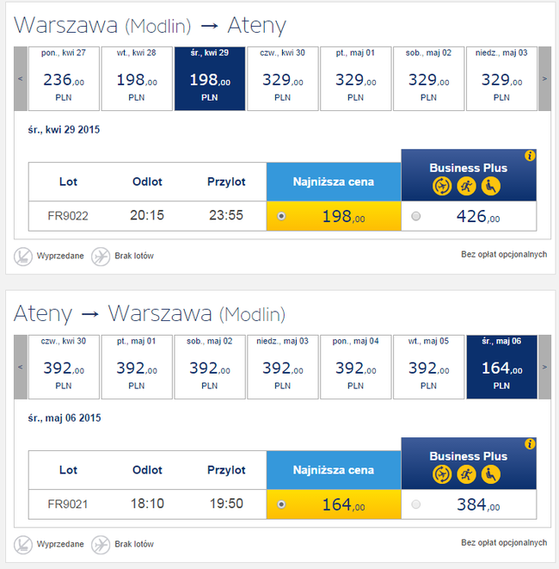559x569 pixels.
Task: Select the czw., kwi 30 outbound date for 329 PLN
Action: [x=284, y=78]
